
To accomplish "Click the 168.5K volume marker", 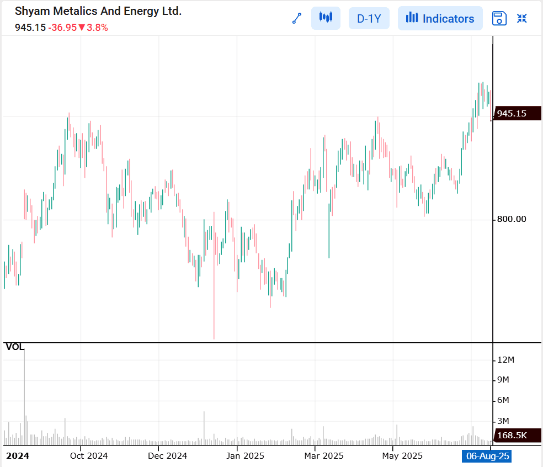I will pos(518,436).
